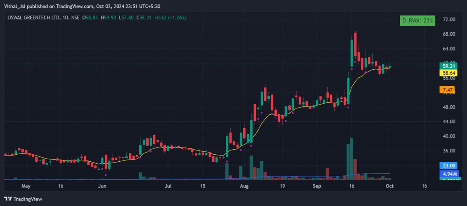The width and height of the screenshot is (467, 206).
Task: Click the tall green candle peaking near 68
Action: [352, 52]
